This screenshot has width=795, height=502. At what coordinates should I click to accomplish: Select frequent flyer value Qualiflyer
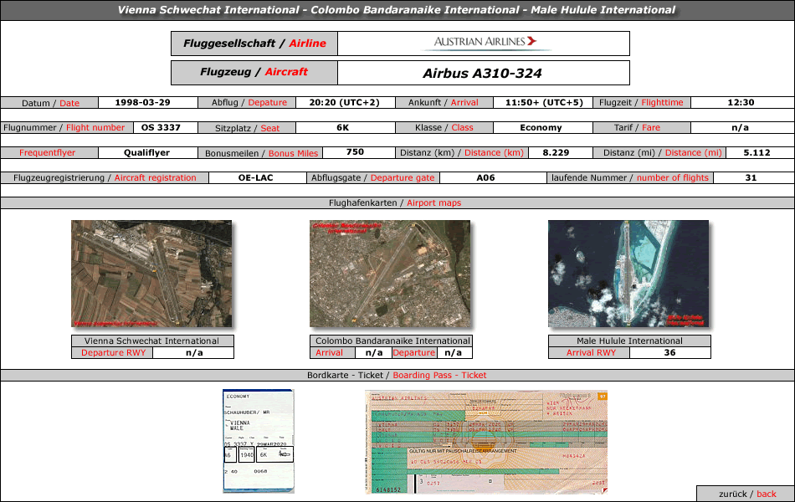click(147, 152)
